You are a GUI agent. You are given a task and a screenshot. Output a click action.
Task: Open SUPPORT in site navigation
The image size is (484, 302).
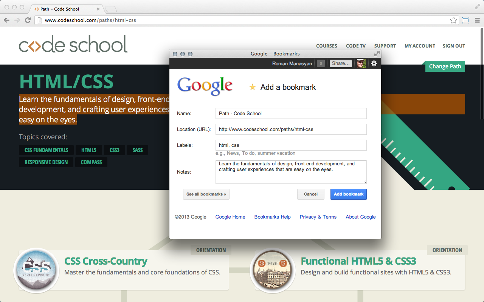pyautogui.click(x=385, y=46)
